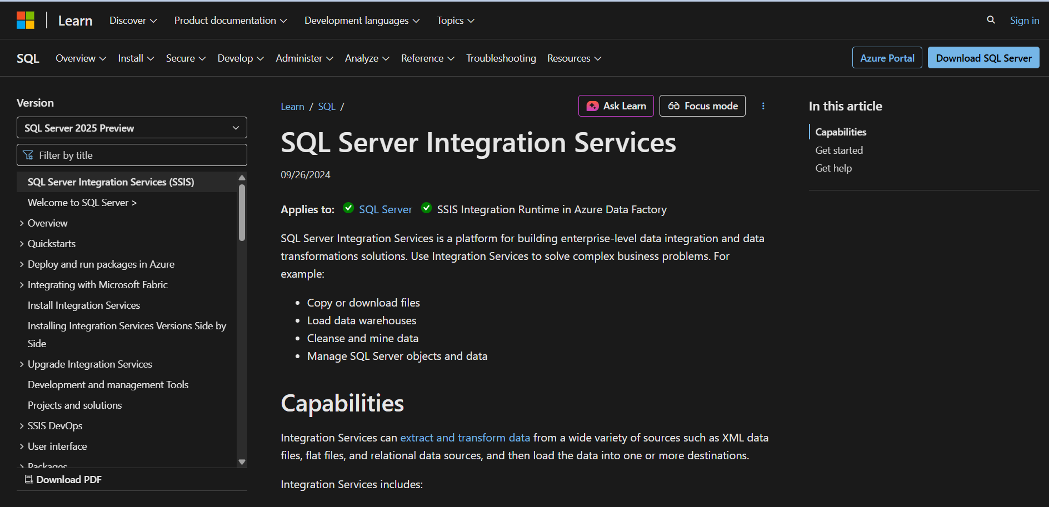This screenshot has width=1049, height=507.
Task: Click the Microsoft logo
Action: [x=26, y=19]
